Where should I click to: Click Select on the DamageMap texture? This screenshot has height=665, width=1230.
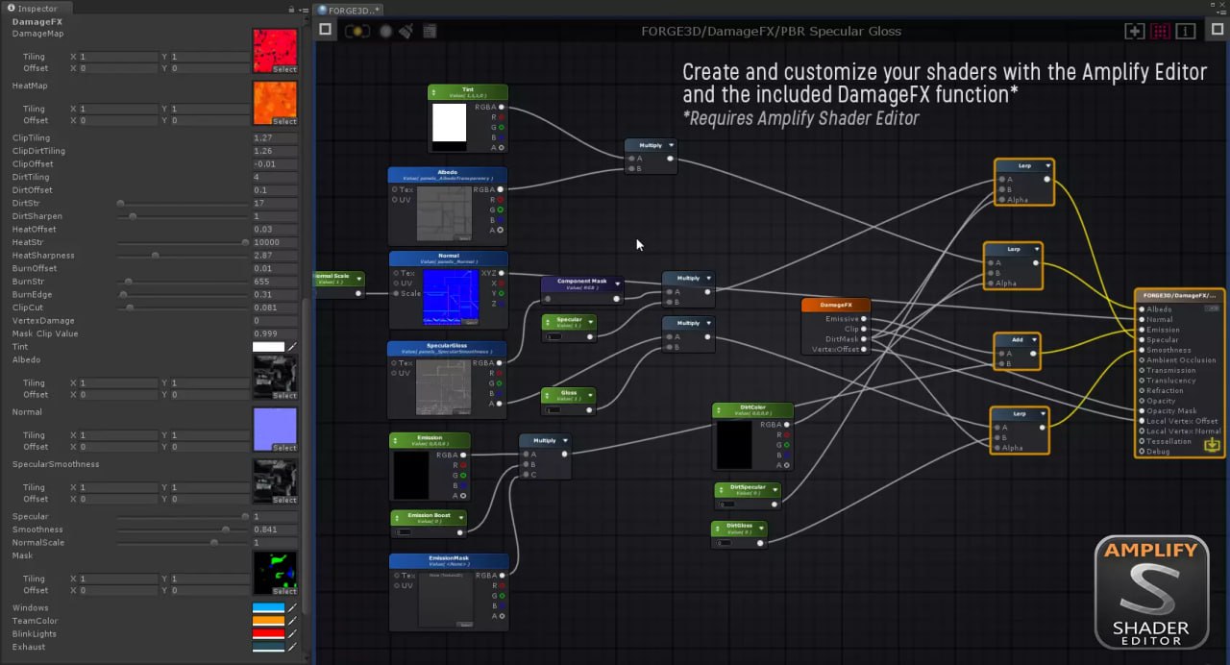point(284,69)
